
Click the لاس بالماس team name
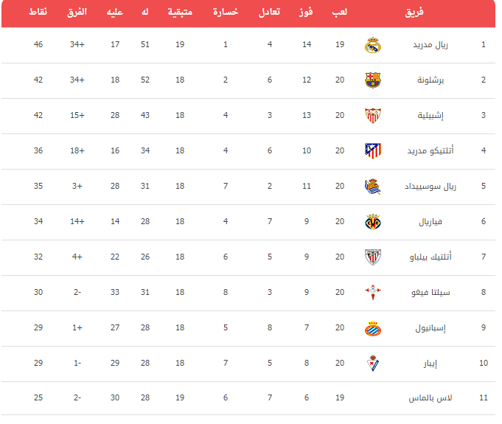point(430,398)
